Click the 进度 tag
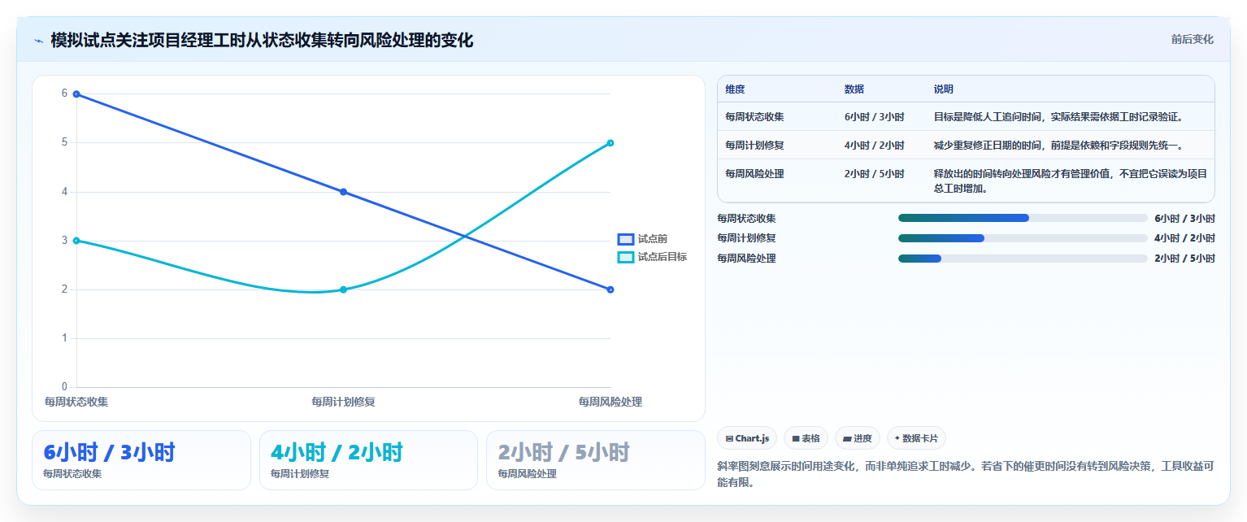 (857, 438)
